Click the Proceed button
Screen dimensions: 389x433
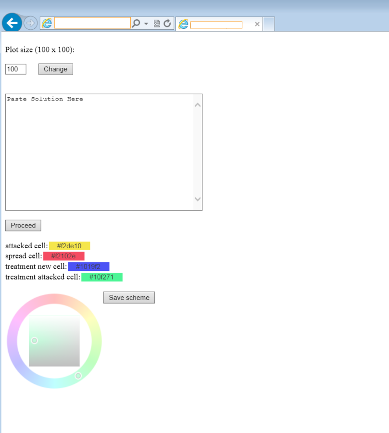(x=23, y=225)
